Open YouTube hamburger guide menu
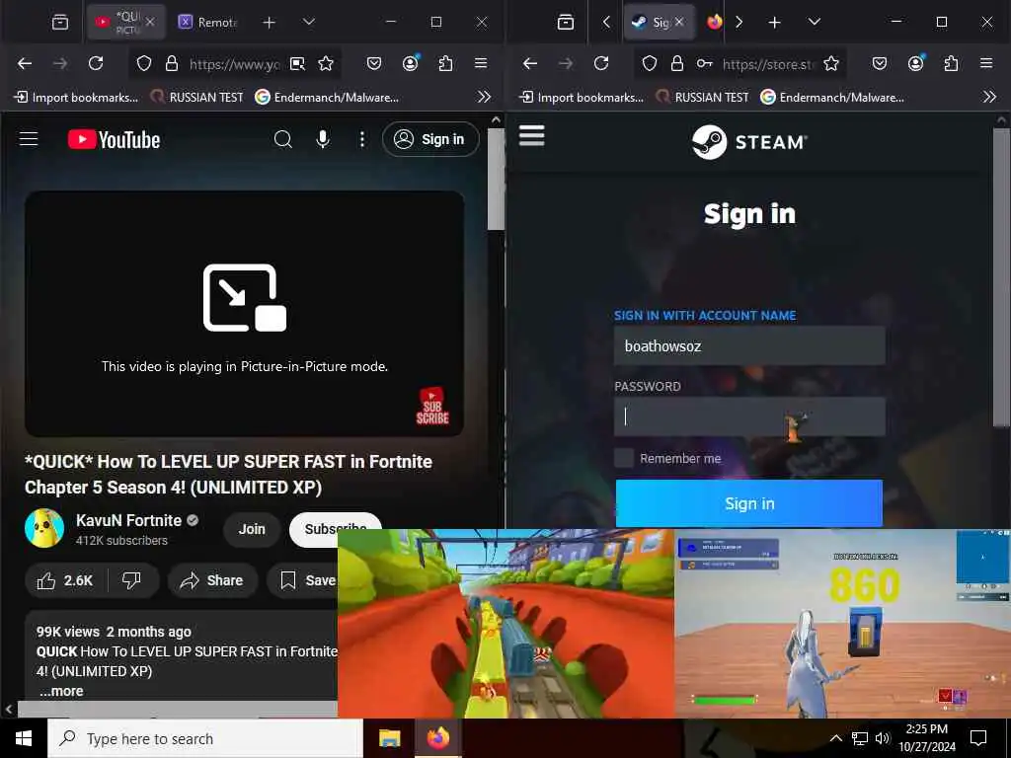Screen dimensions: 1011x758 click(29, 139)
